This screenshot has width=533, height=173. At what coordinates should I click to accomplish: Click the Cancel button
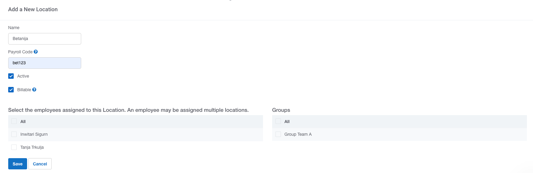tap(40, 164)
